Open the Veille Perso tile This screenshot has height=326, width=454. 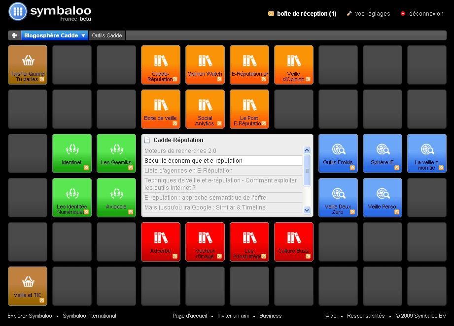pyautogui.click(x=383, y=198)
